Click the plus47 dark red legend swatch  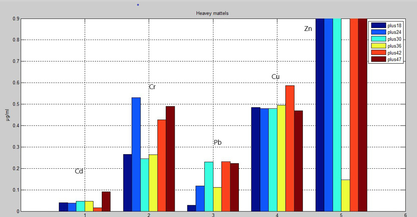(x=379, y=59)
